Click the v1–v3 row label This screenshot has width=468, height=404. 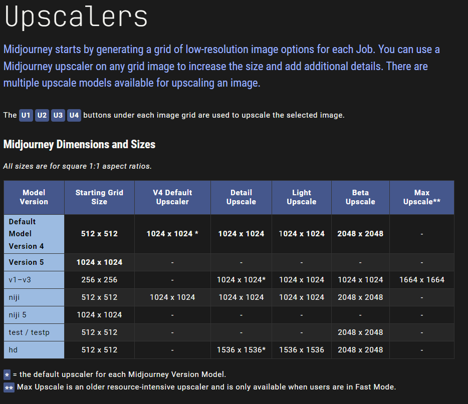tap(34, 280)
